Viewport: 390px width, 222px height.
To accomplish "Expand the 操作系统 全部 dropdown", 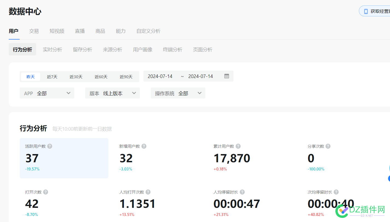I will coord(178,93).
